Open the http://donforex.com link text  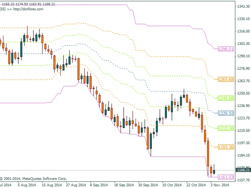click(28, 9)
